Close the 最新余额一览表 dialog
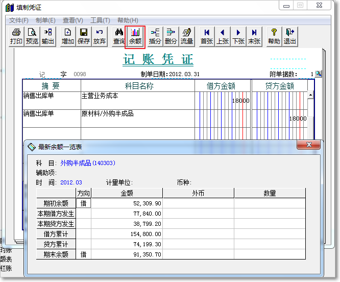The image size is (340, 282). coord(308,146)
